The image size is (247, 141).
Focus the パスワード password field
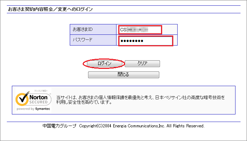tap(146, 41)
